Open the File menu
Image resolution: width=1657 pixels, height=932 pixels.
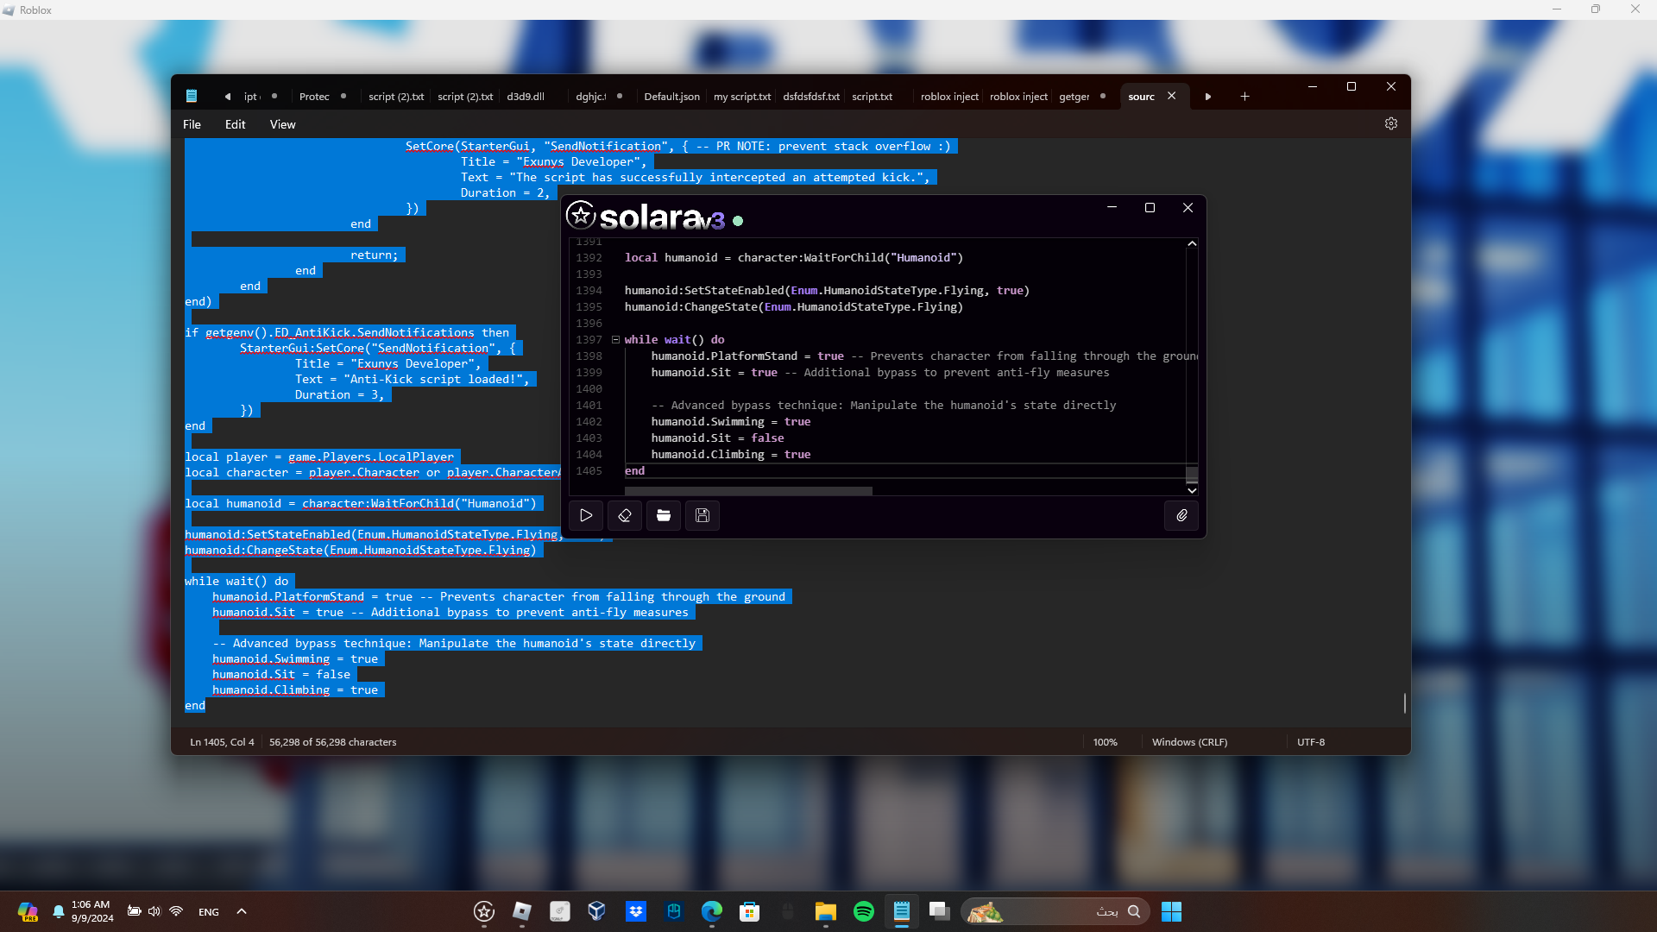point(192,124)
